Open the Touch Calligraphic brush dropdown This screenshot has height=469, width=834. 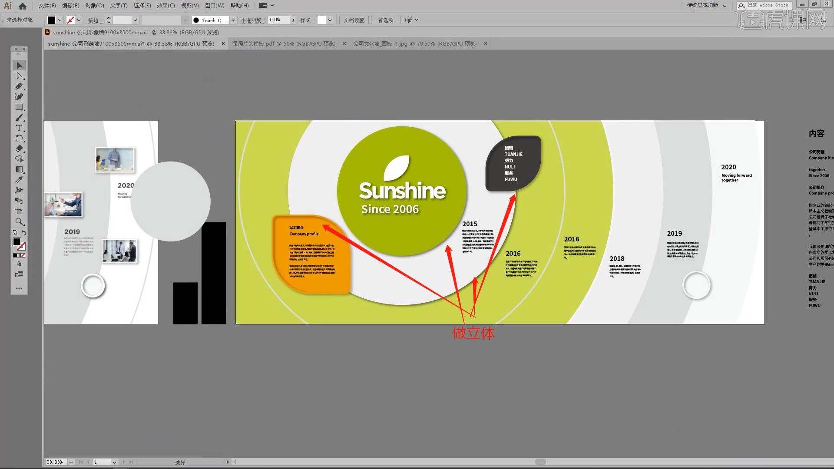233,20
